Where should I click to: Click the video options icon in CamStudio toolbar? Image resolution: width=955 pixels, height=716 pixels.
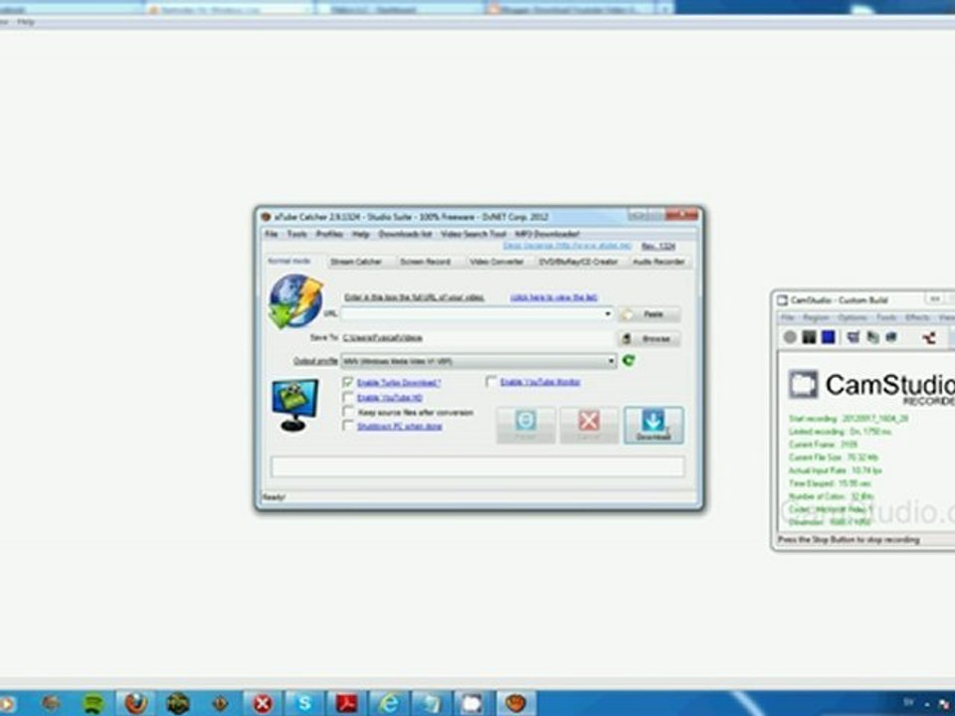[x=872, y=337]
